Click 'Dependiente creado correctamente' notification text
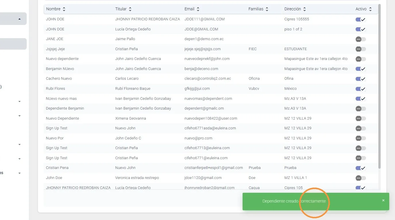 click(294, 201)
